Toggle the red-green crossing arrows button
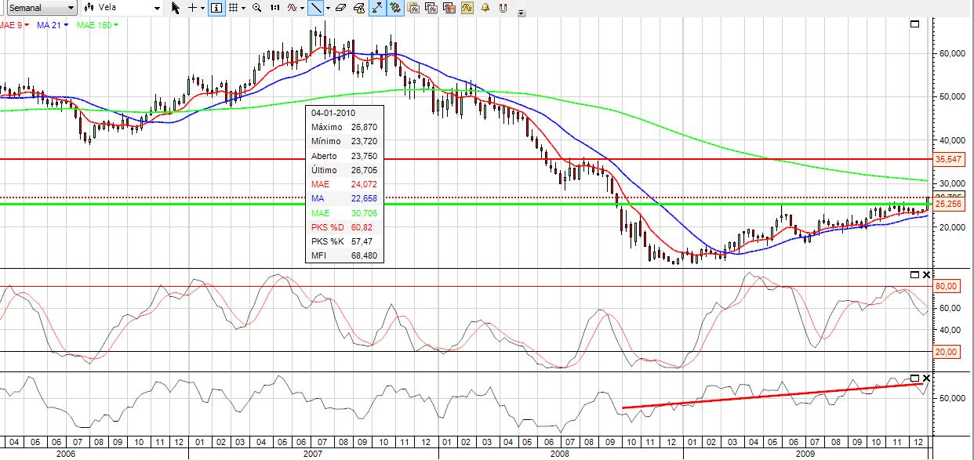The image size is (974, 460). click(394, 8)
